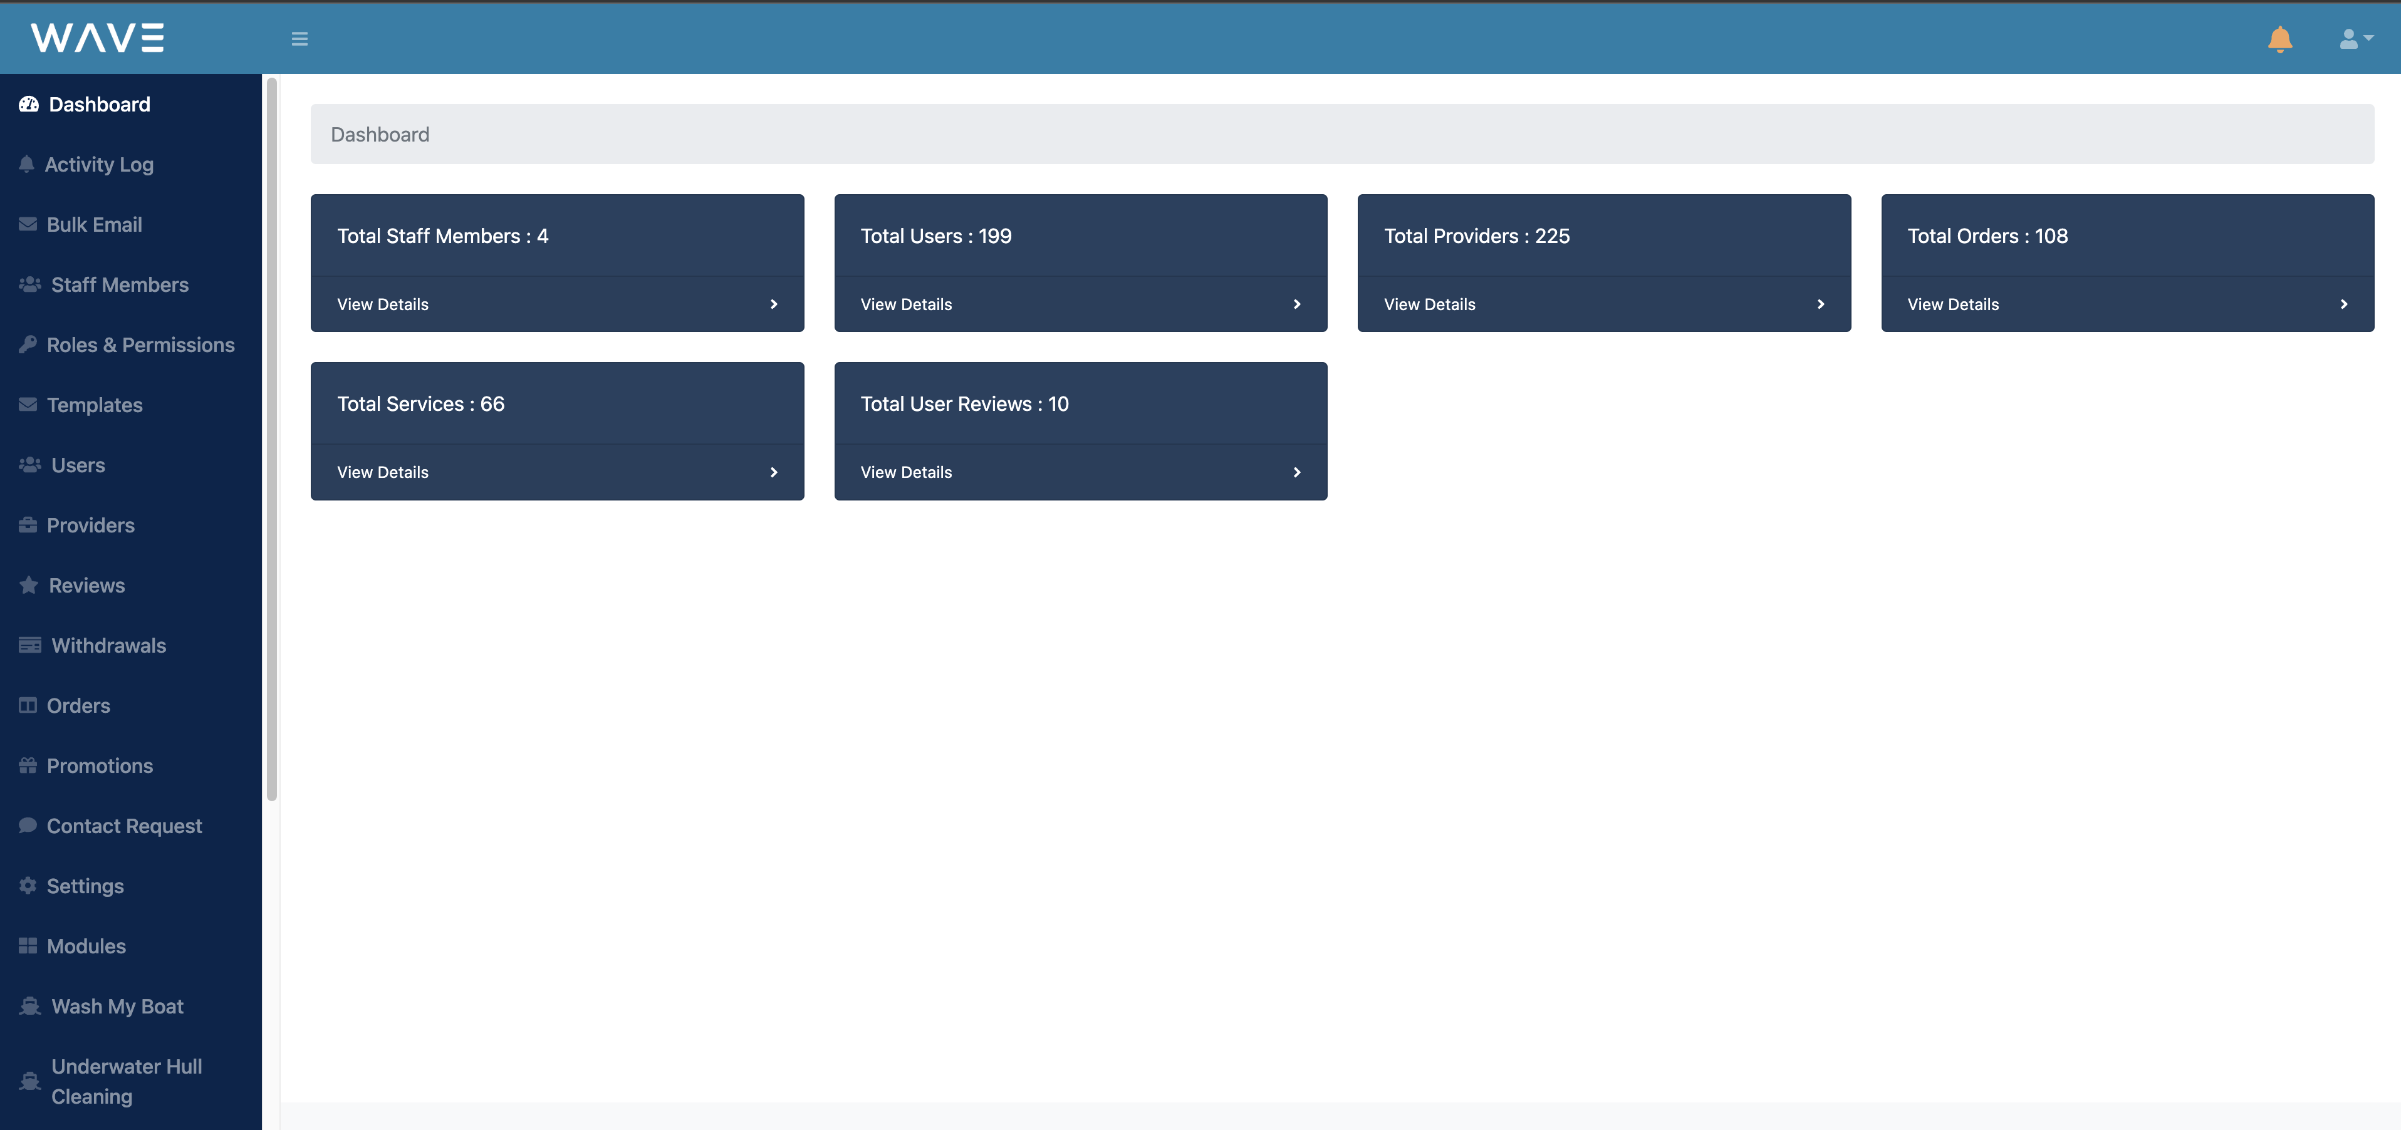Toggle the hamburger sidebar menu icon
Viewport: 2401px width, 1130px height.
pos(299,39)
